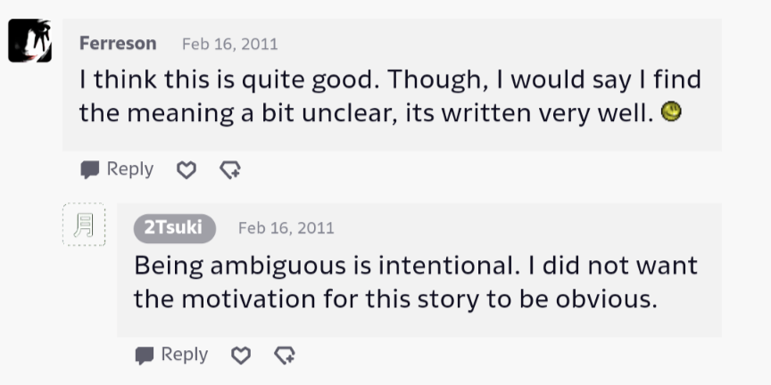Like 2Tsuki's reply with the heart icon
771x385 pixels.
tap(240, 356)
